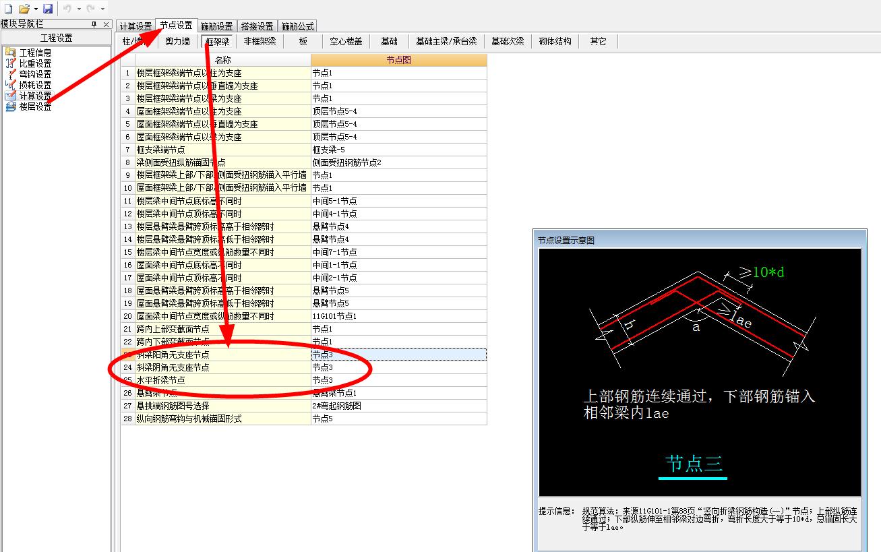Click the 侧面受扭钢筋节点2 value
The image size is (881, 552).
(398, 162)
